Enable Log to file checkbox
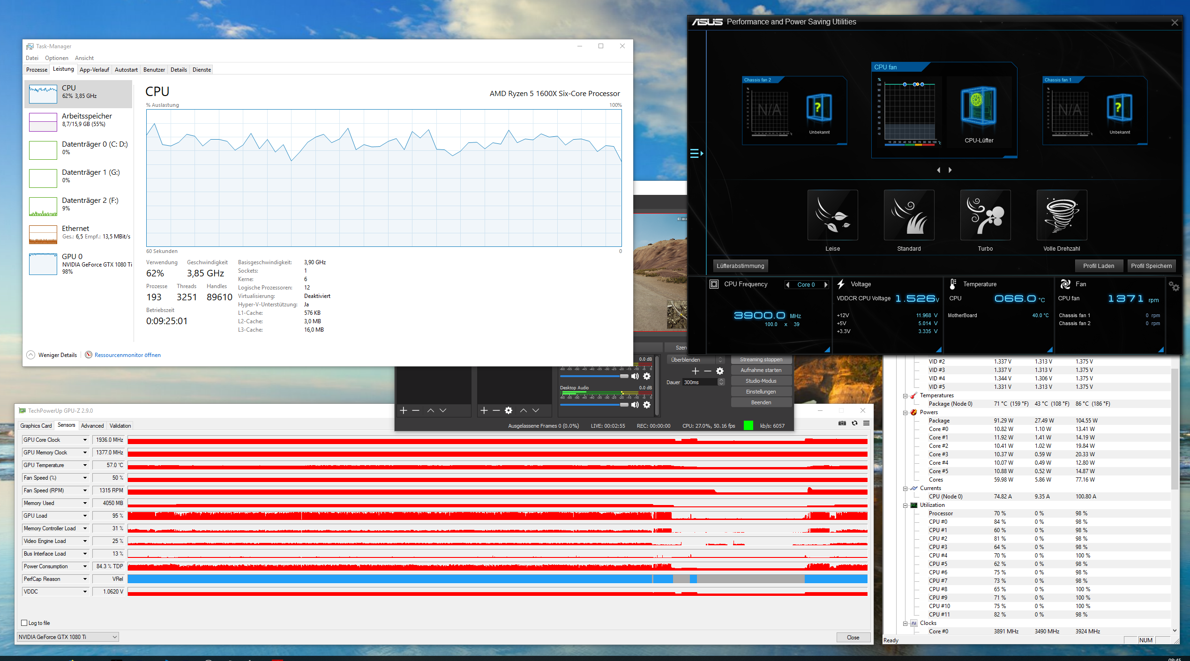1190x661 pixels. tap(24, 623)
